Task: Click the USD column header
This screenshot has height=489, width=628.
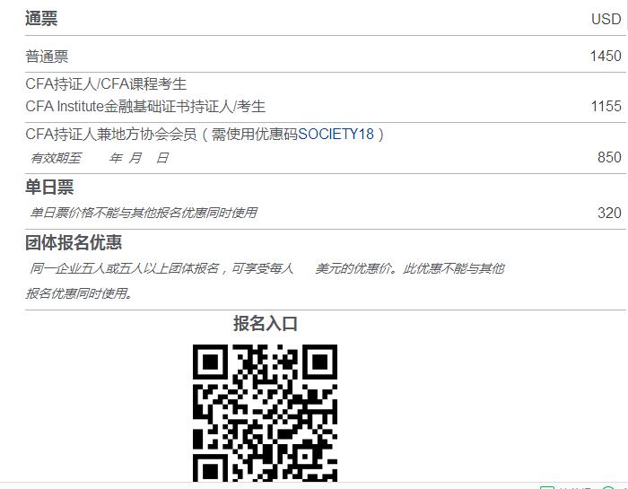Action: point(606,19)
